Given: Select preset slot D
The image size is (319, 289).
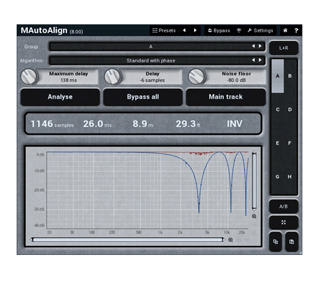Looking at the screenshot, I should tap(290, 110).
